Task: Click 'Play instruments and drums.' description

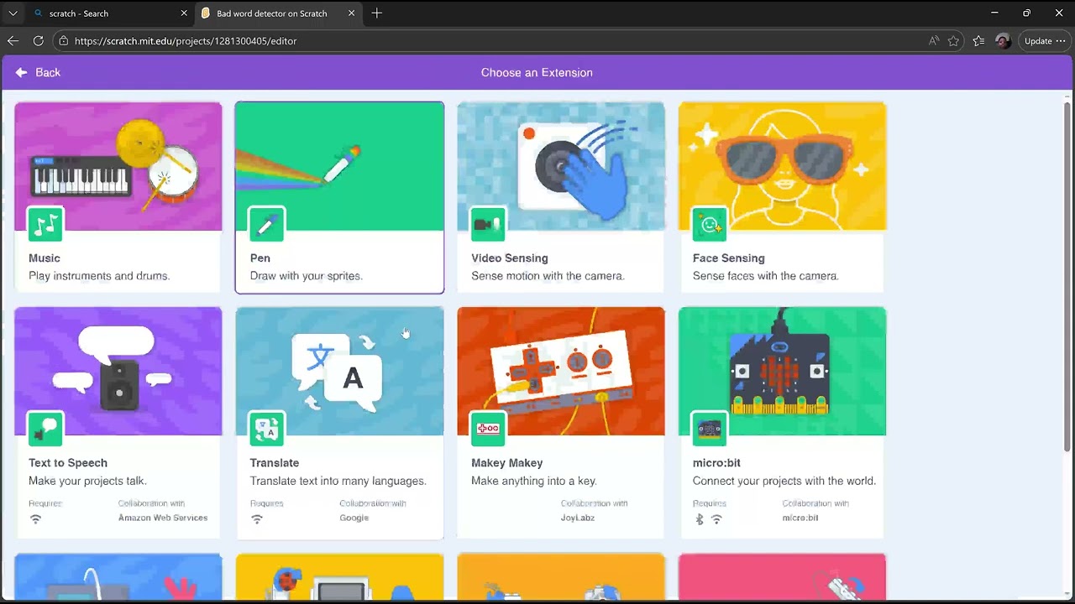Action: pos(99,276)
